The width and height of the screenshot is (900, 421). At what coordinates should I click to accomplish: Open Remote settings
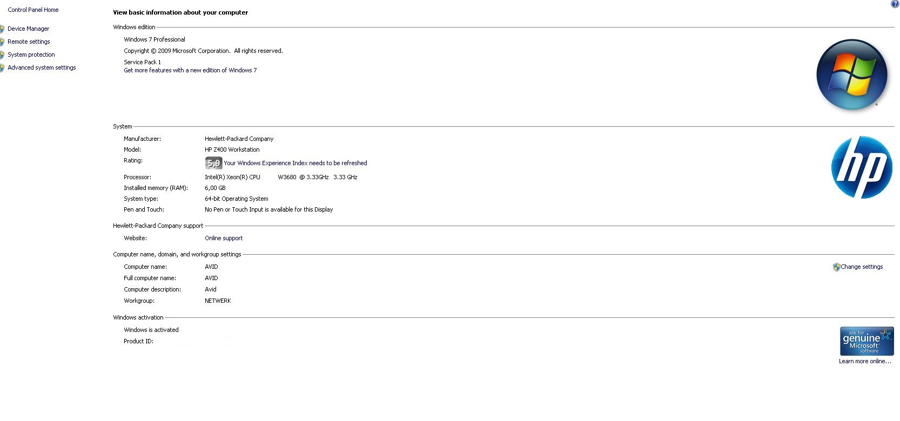[x=29, y=42]
